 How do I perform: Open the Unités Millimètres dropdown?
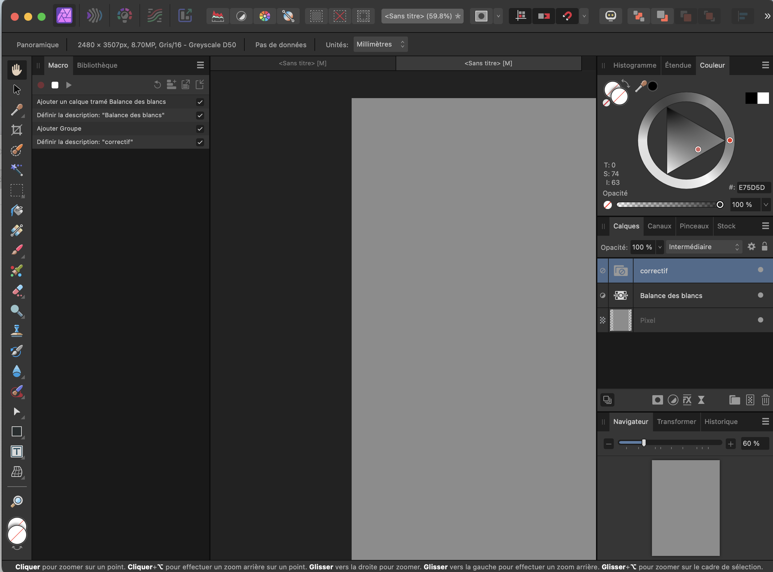pyautogui.click(x=380, y=44)
